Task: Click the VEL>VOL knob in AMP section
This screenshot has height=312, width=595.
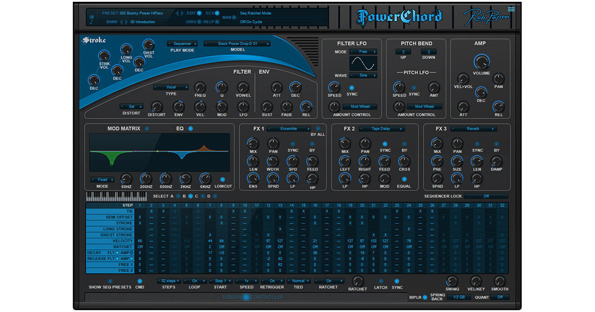Action: pos(463,78)
